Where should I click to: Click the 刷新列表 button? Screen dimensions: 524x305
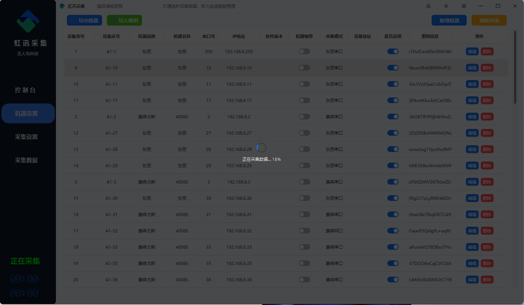click(489, 20)
